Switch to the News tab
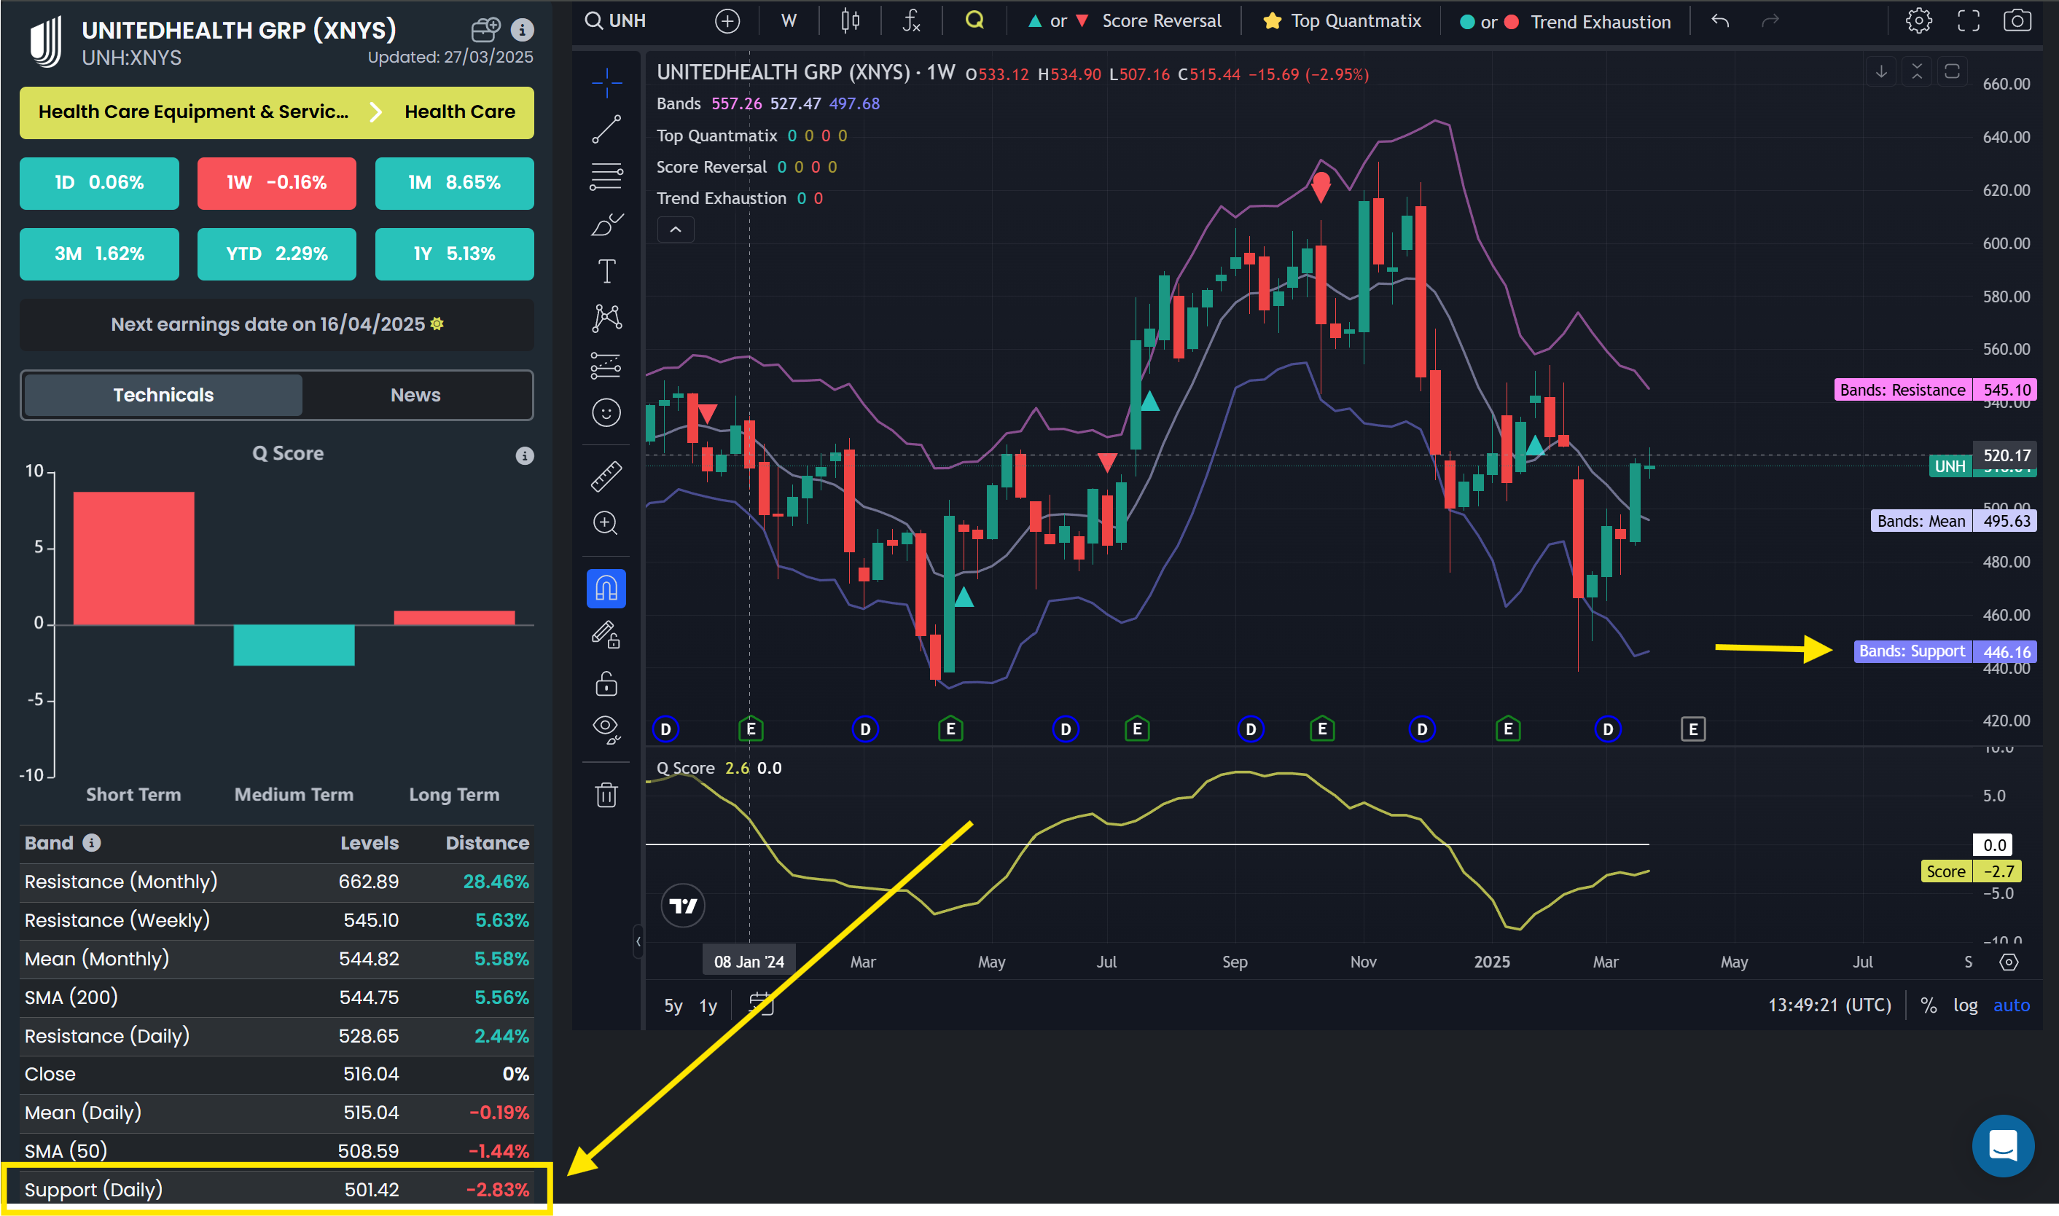The width and height of the screenshot is (2059, 1216). point(415,395)
